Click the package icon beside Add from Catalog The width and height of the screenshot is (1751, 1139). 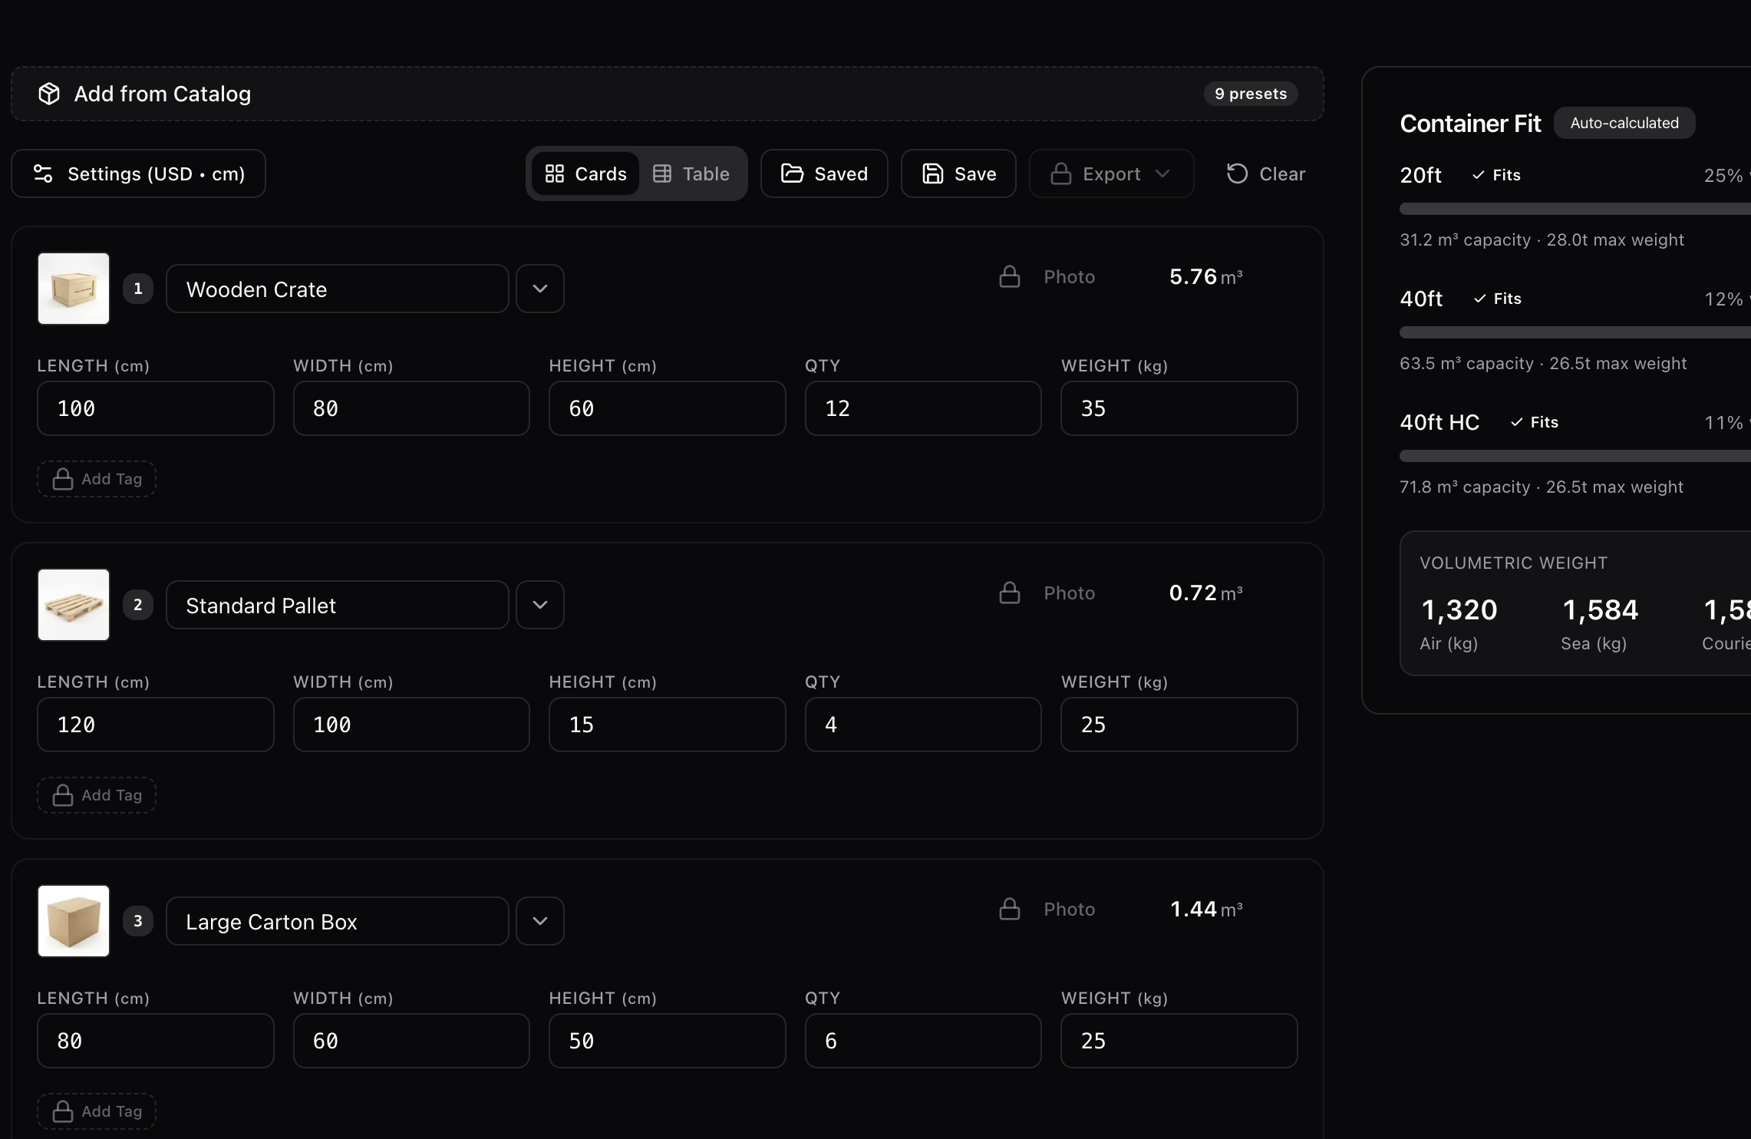48,93
